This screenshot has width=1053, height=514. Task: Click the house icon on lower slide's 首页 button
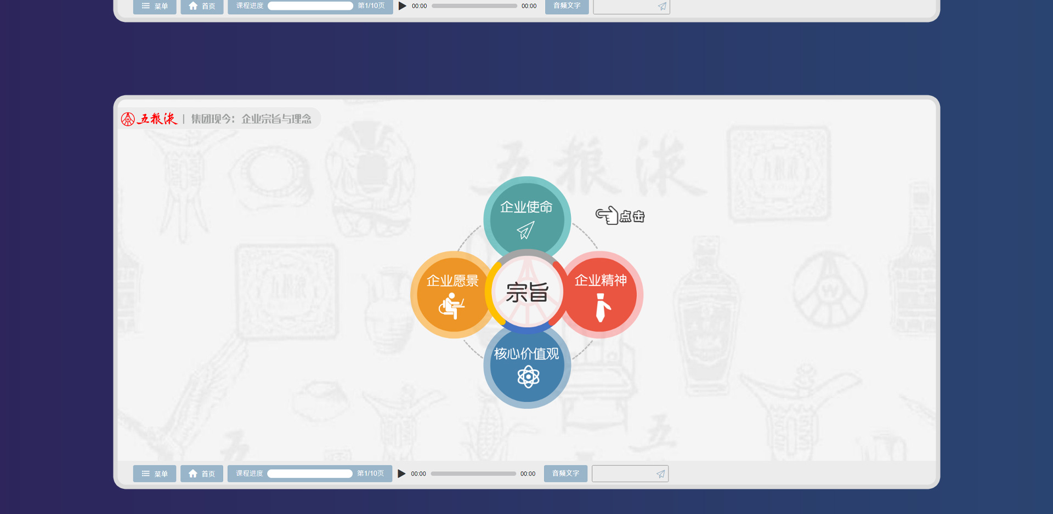point(193,473)
